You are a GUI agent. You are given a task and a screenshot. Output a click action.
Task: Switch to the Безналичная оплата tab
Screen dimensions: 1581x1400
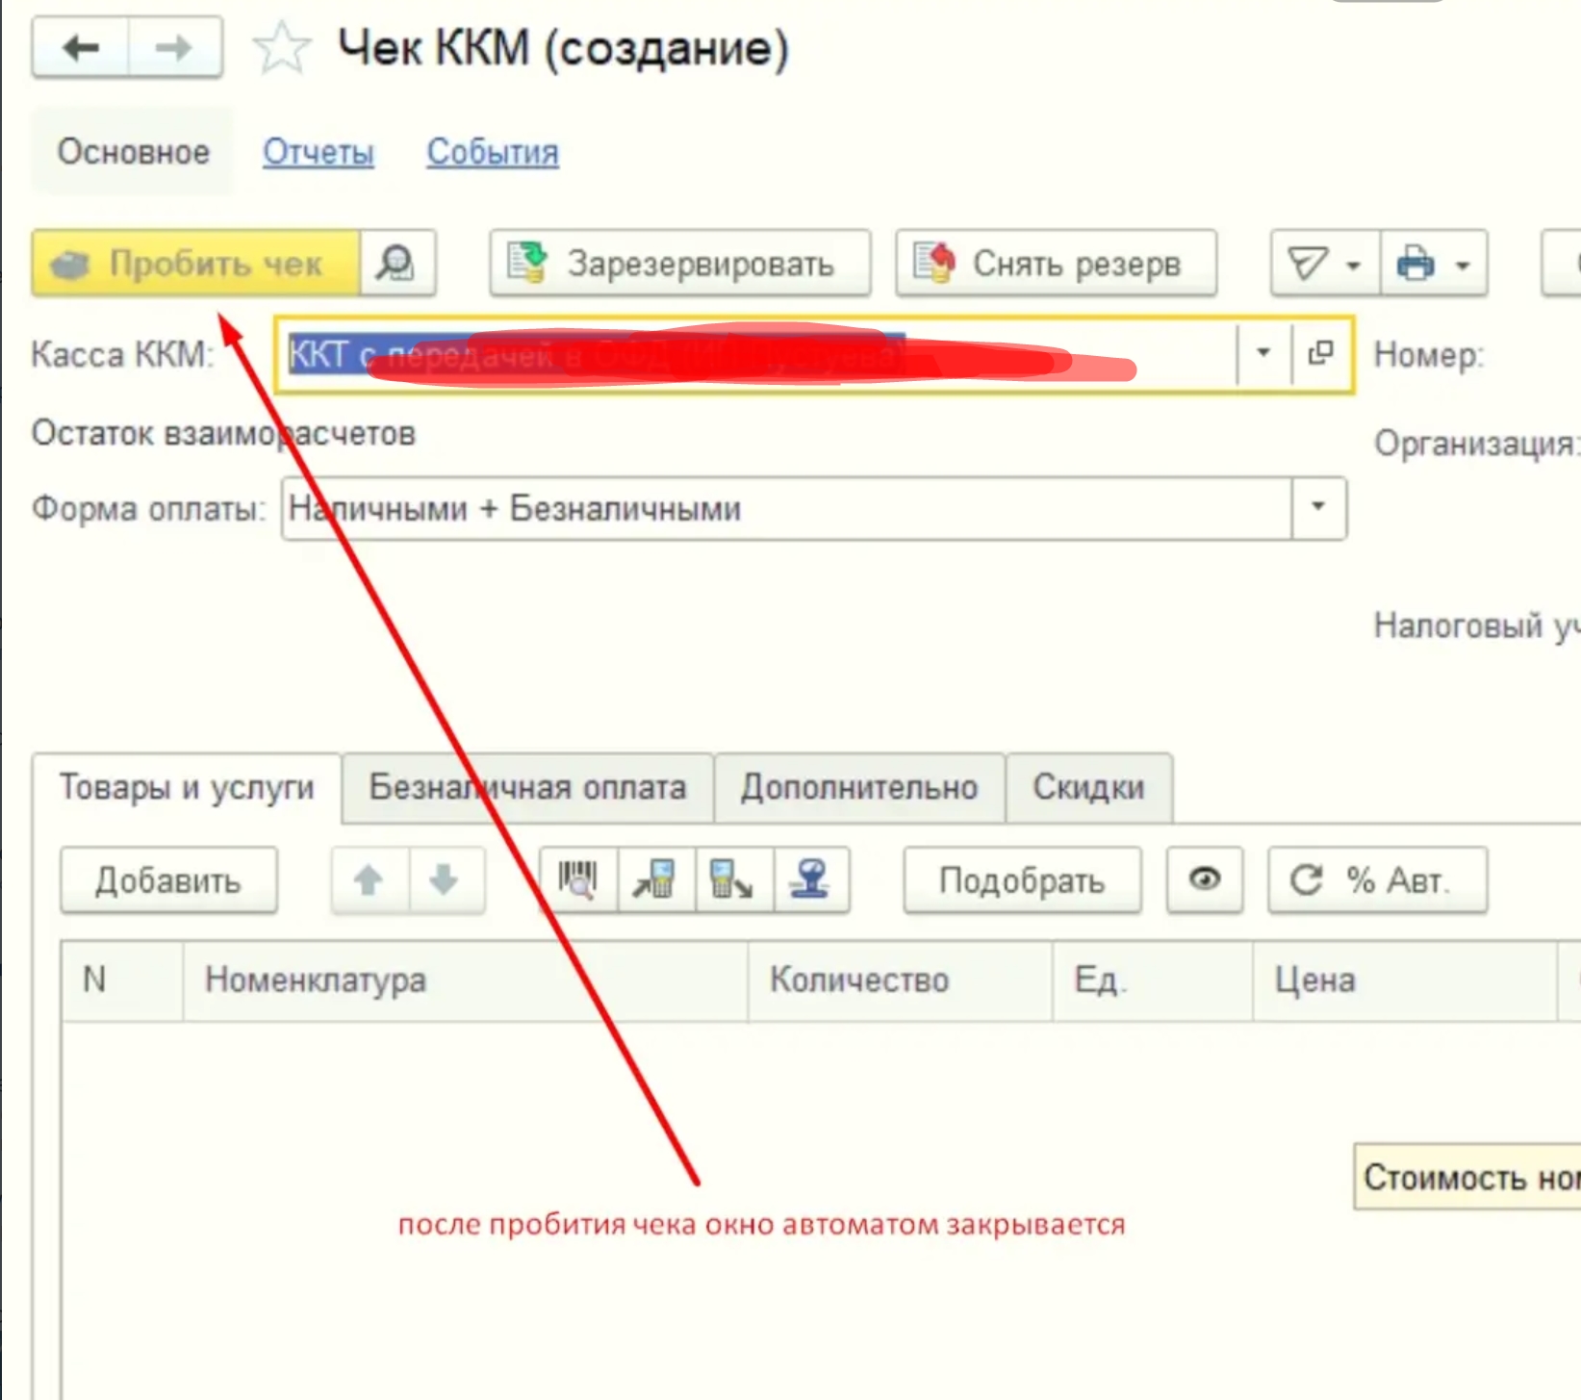point(527,787)
